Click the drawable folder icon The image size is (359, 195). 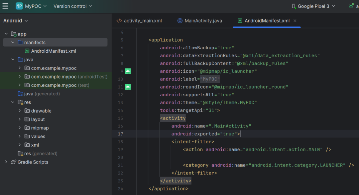27,111
